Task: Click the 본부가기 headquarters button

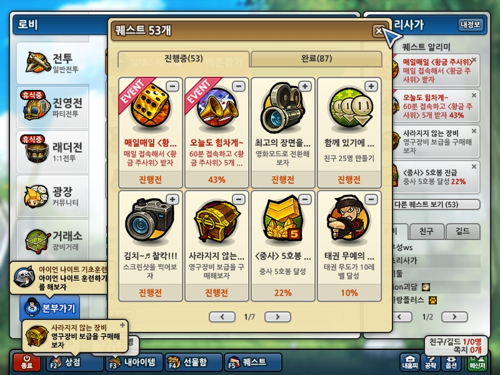Action: click(50, 308)
